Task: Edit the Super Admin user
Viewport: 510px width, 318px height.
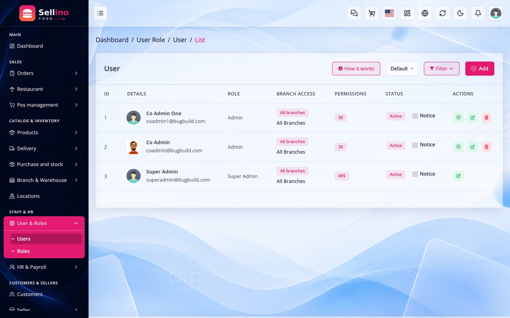Action: (x=458, y=176)
